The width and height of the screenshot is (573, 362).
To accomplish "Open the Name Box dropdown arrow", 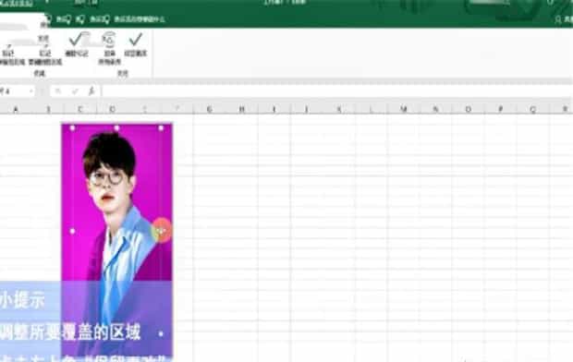I will coord(31,90).
